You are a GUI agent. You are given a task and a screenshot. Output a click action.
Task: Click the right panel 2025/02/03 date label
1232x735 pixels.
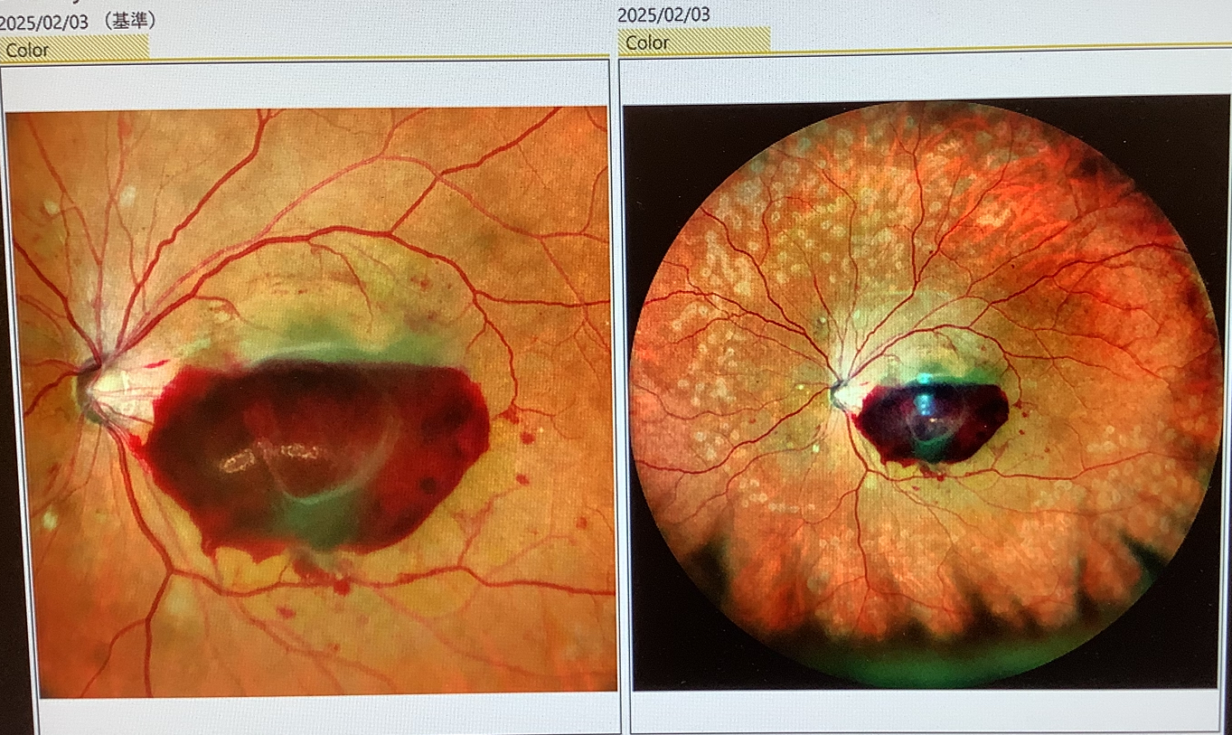[x=663, y=14]
